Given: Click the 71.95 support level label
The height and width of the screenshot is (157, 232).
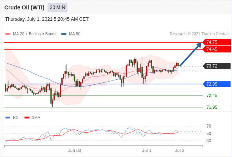Looking at the screenshot, I should [x=212, y=107].
